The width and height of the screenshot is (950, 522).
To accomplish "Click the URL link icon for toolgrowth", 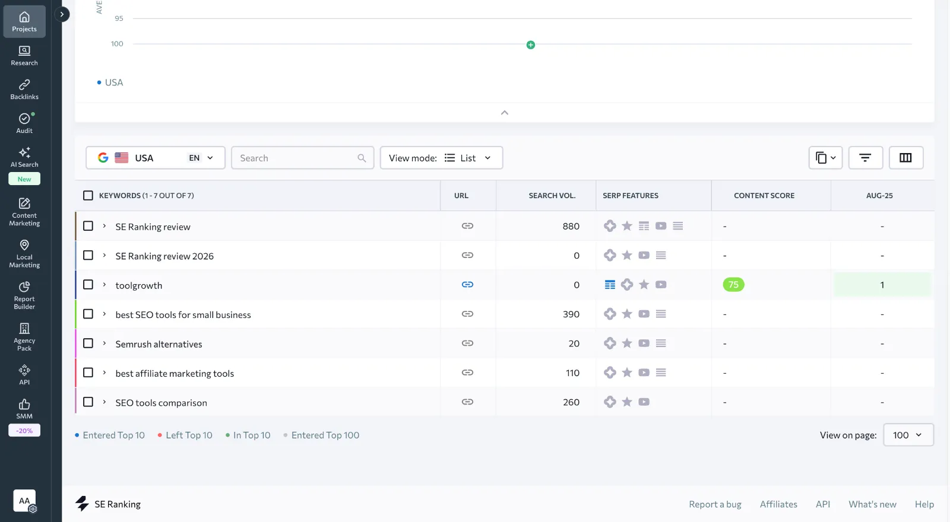I will click(467, 285).
